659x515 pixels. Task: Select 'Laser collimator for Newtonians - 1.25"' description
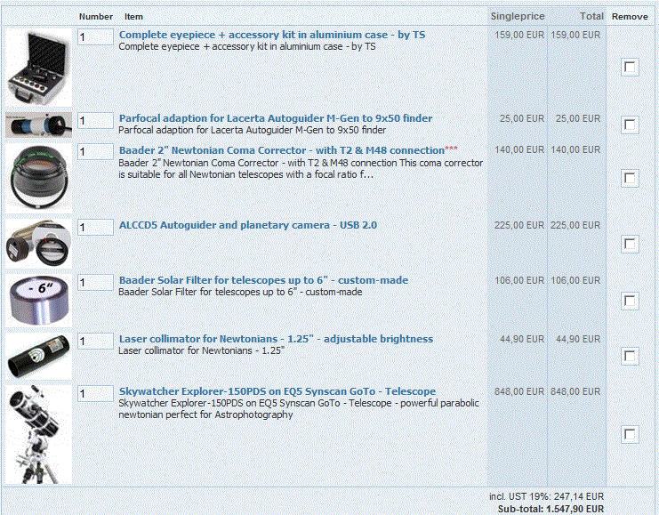tap(201, 350)
